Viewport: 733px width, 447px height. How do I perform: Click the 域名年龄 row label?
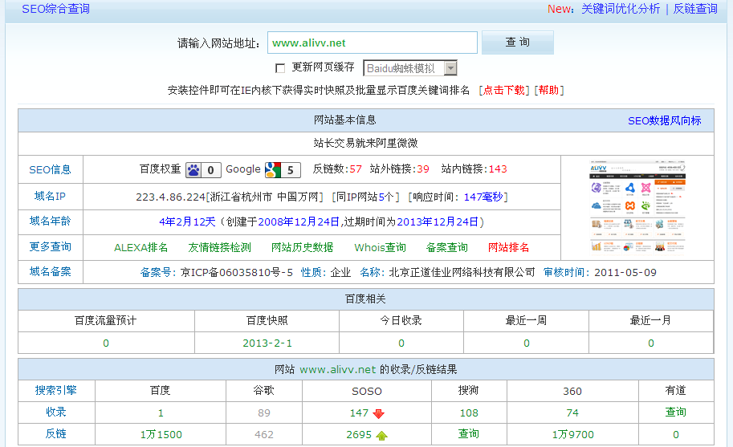coord(50,221)
